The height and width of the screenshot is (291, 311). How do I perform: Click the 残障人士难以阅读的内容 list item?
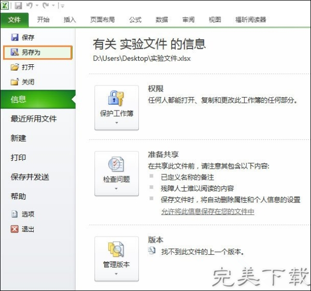197,188
